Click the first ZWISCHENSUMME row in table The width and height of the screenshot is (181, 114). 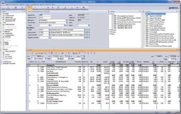coord(53,73)
